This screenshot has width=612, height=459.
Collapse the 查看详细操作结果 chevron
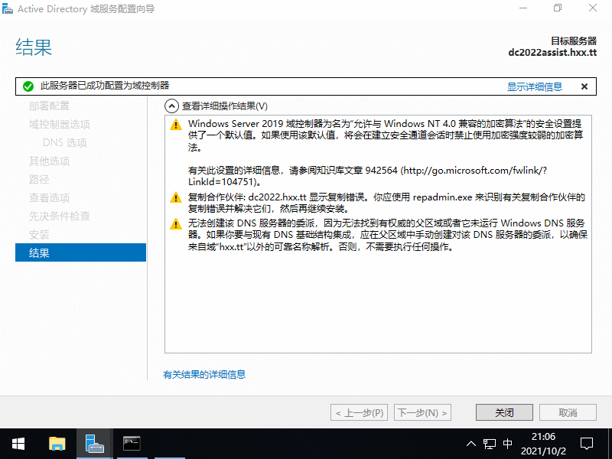coord(171,106)
